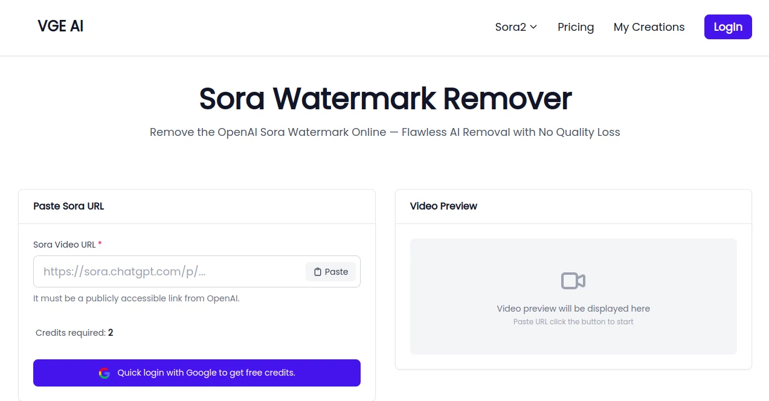Click the VGE AI logo
Screen dimensions: 769x401
[60, 25]
